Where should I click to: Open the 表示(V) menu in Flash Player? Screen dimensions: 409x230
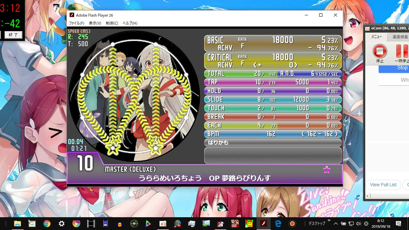[95, 23]
